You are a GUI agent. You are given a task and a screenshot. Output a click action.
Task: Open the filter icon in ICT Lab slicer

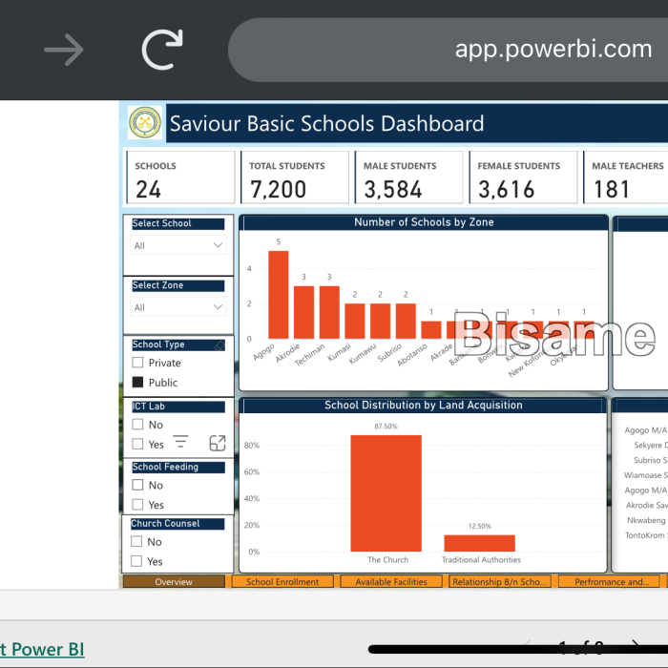click(180, 441)
